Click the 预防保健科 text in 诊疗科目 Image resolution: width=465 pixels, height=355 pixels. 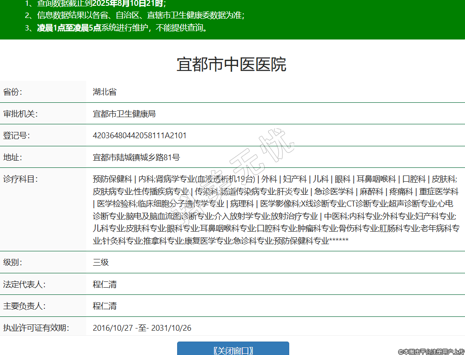112,179
